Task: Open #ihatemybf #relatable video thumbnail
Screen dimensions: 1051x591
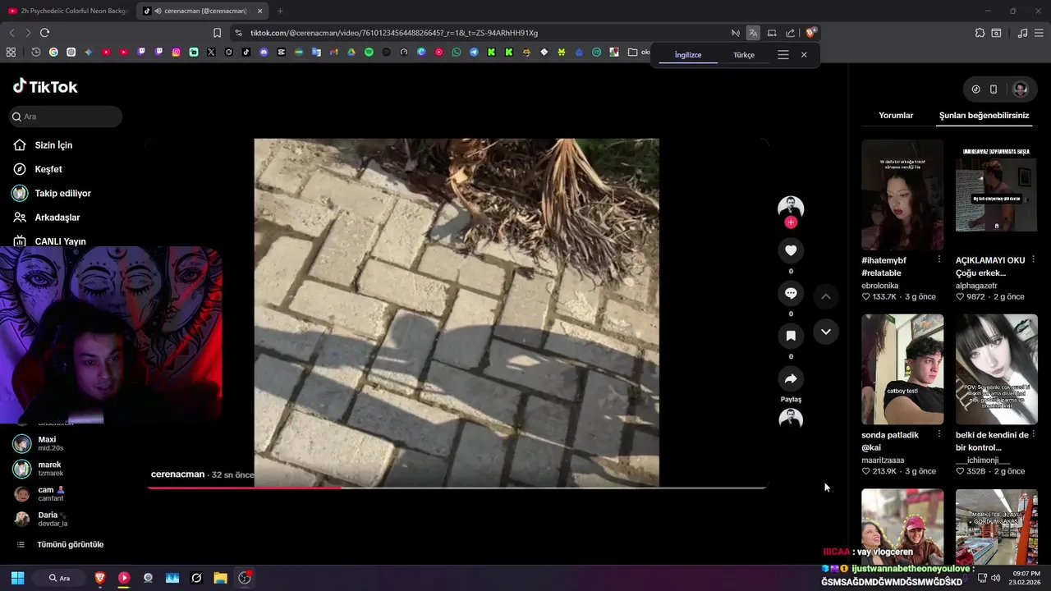Action: click(902, 195)
